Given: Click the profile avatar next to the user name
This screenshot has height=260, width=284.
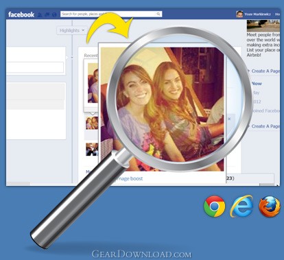Looking at the screenshot, I should (x=239, y=14).
